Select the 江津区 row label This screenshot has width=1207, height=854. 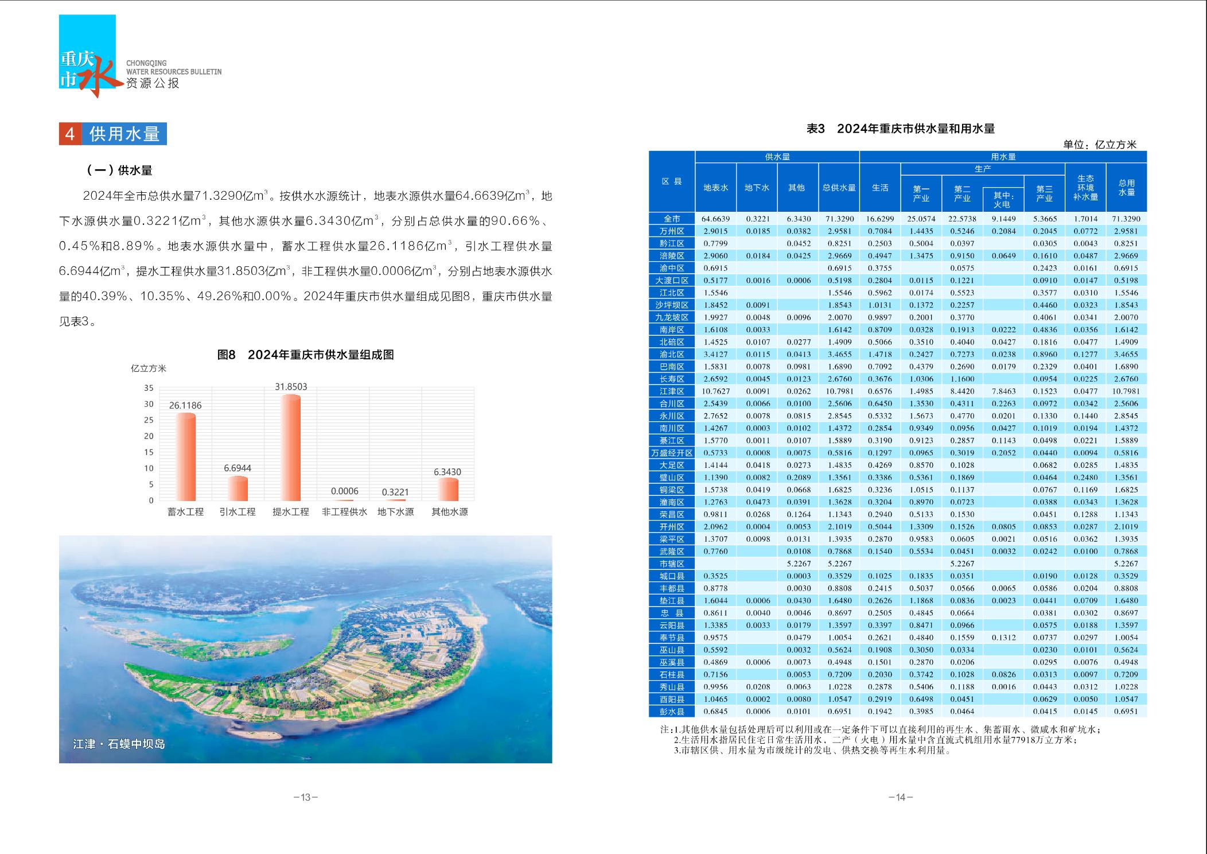[x=672, y=391]
